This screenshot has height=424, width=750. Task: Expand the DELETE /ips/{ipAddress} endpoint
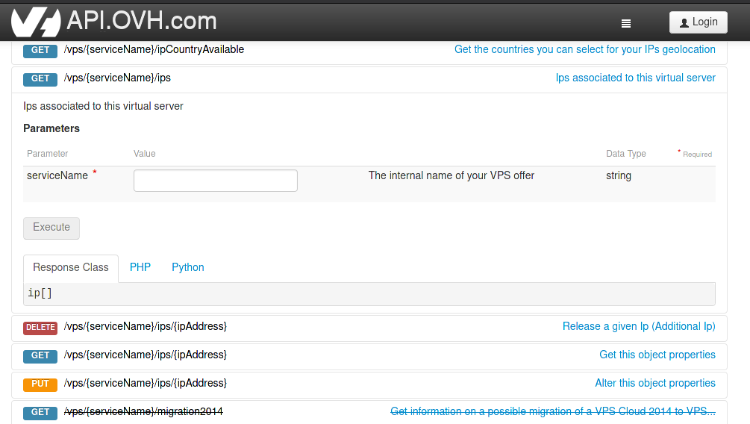(x=146, y=326)
